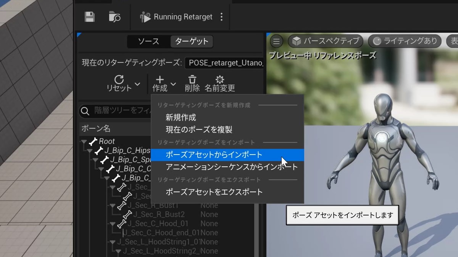The image size is (458, 257).
Task: Open the パースペクティブ view mode button
Action: click(x=326, y=41)
